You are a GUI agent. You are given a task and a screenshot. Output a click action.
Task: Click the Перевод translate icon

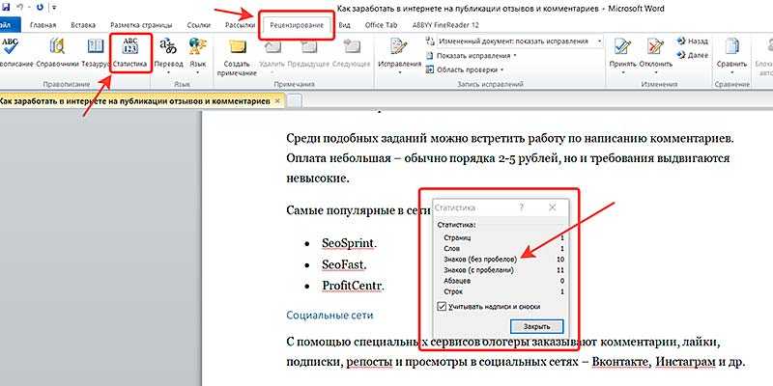(168, 48)
